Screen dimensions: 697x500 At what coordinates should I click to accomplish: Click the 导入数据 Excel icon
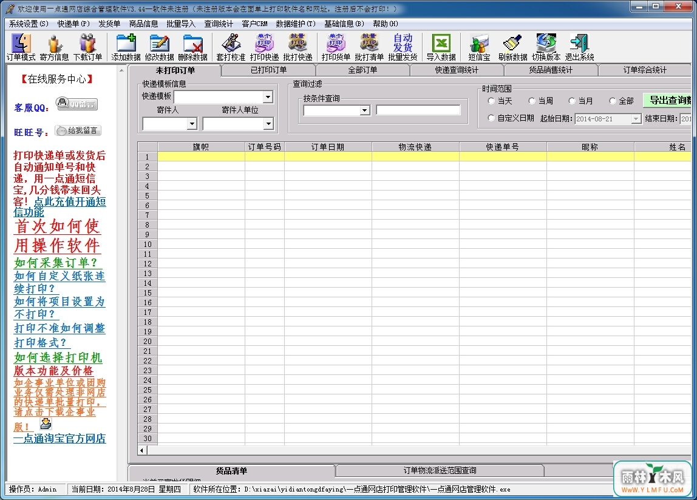click(441, 47)
